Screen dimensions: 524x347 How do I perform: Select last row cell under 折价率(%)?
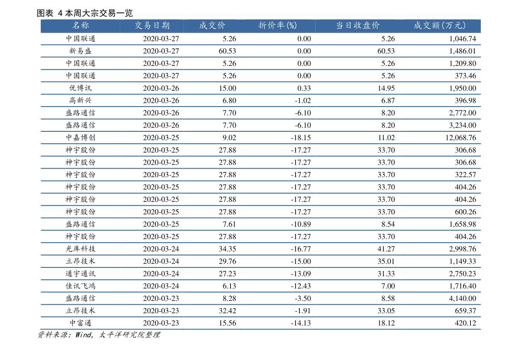click(x=278, y=323)
